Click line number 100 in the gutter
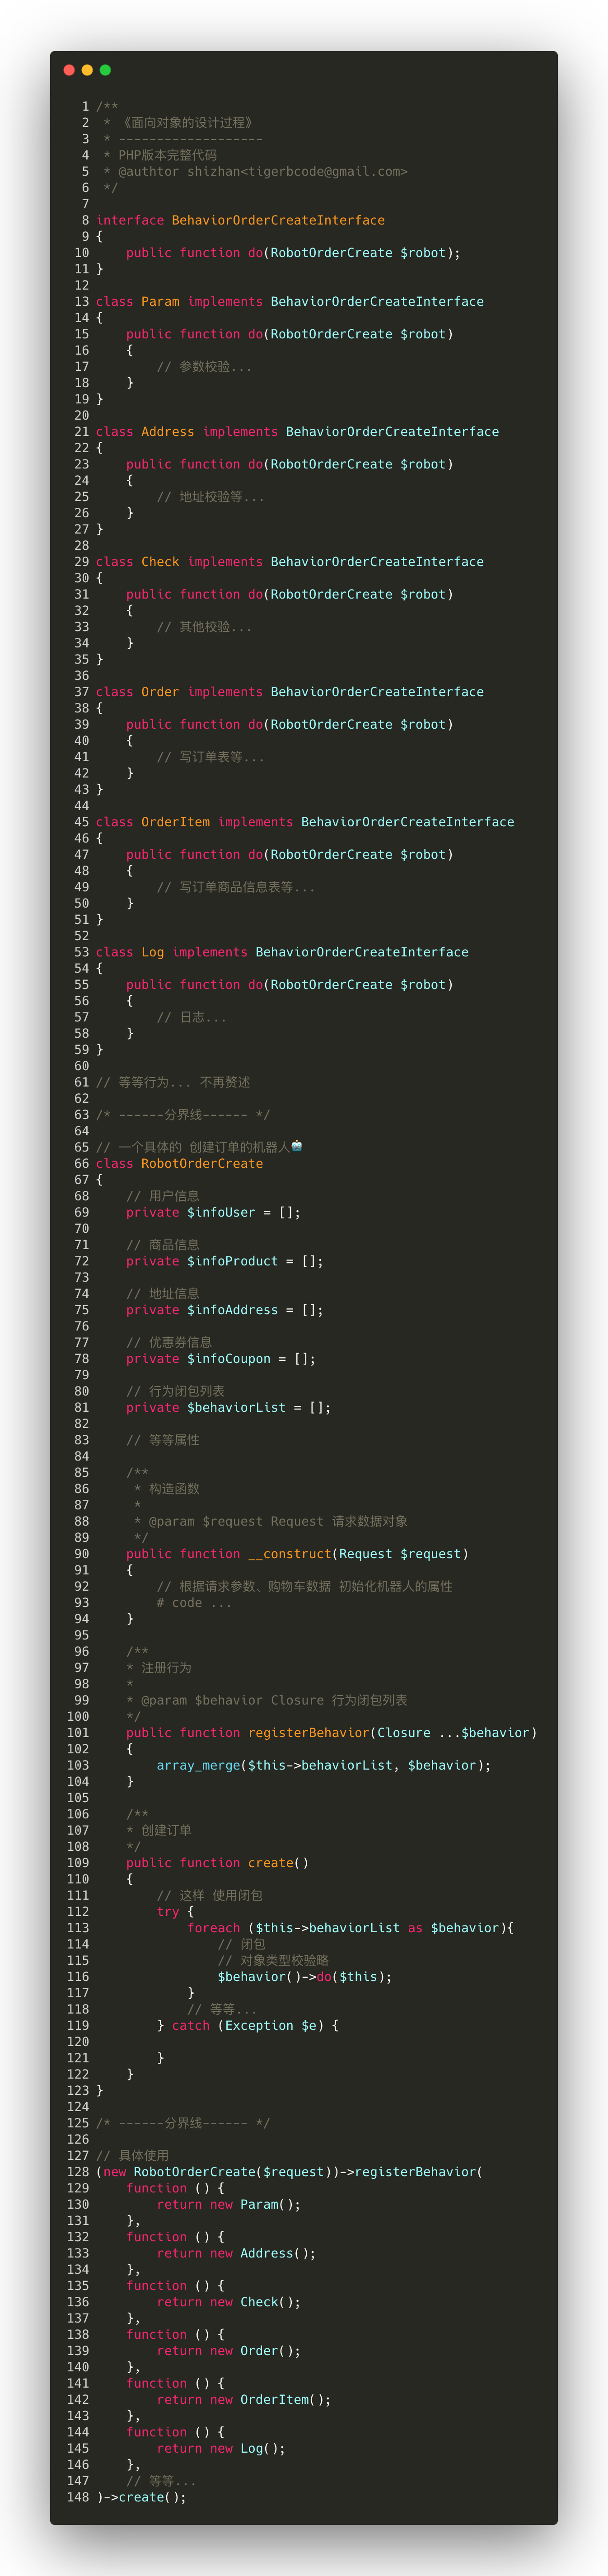The image size is (608, 2576). pyautogui.click(x=78, y=1716)
